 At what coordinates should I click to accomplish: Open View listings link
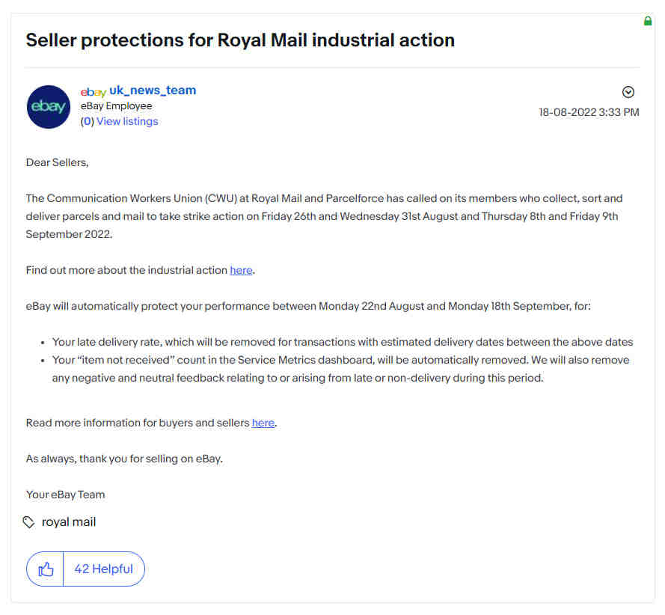pos(127,121)
